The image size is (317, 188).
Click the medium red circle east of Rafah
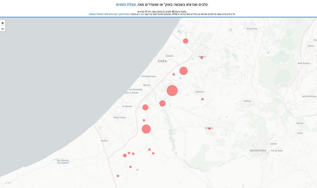125,155
